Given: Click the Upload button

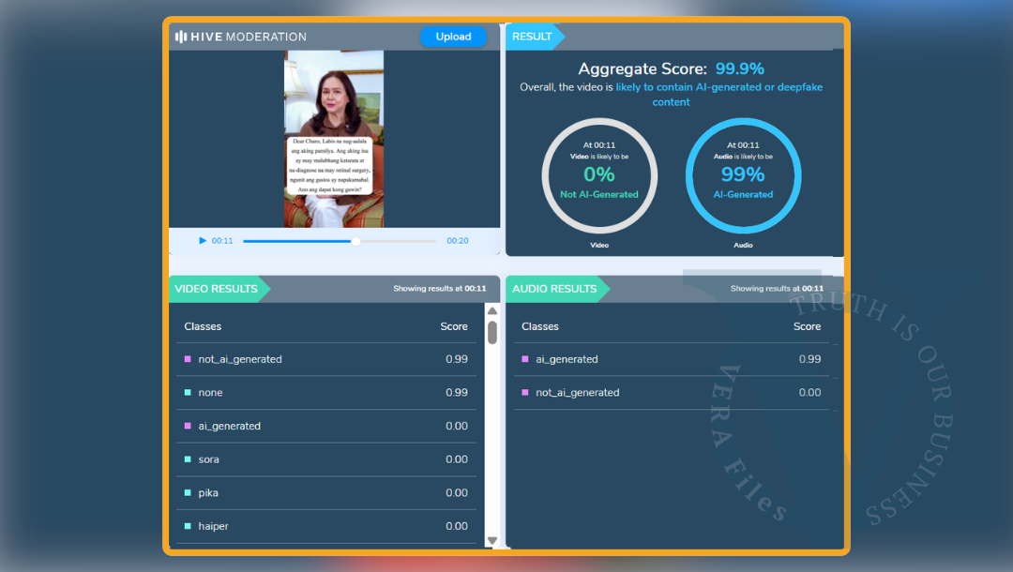Looking at the screenshot, I should pyautogui.click(x=453, y=37).
